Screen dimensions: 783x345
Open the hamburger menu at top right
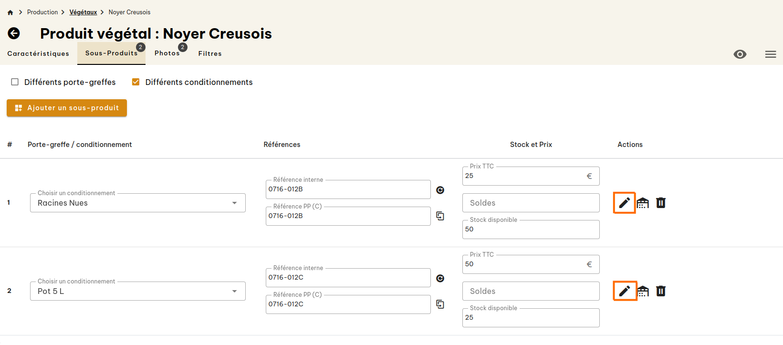coord(770,54)
